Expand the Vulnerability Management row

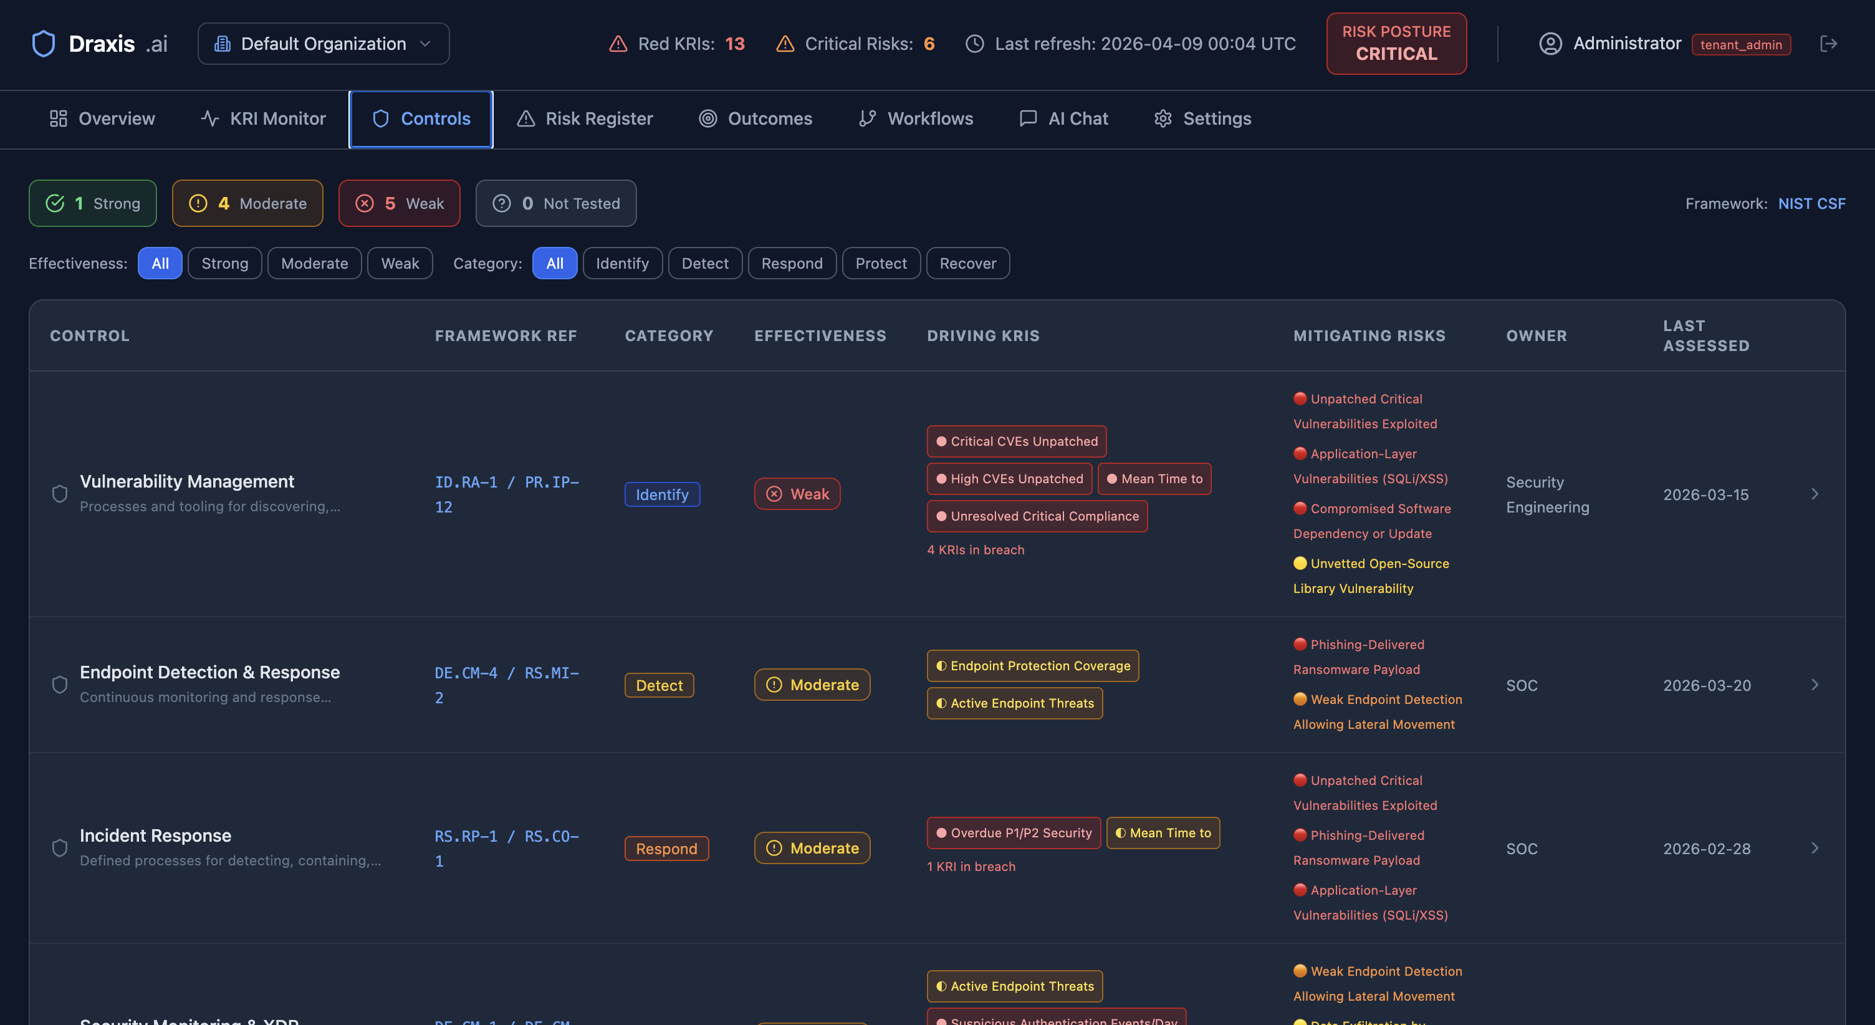[1814, 494]
